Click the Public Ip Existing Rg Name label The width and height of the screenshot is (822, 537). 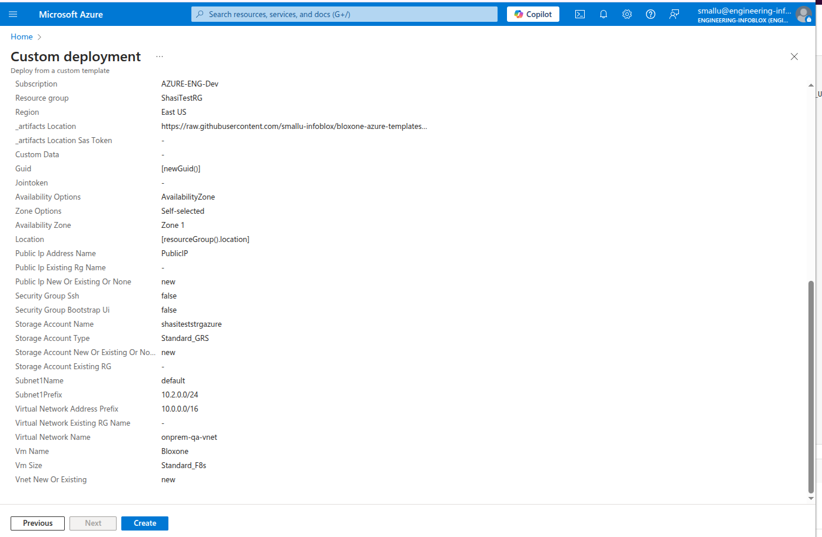(x=61, y=267)
